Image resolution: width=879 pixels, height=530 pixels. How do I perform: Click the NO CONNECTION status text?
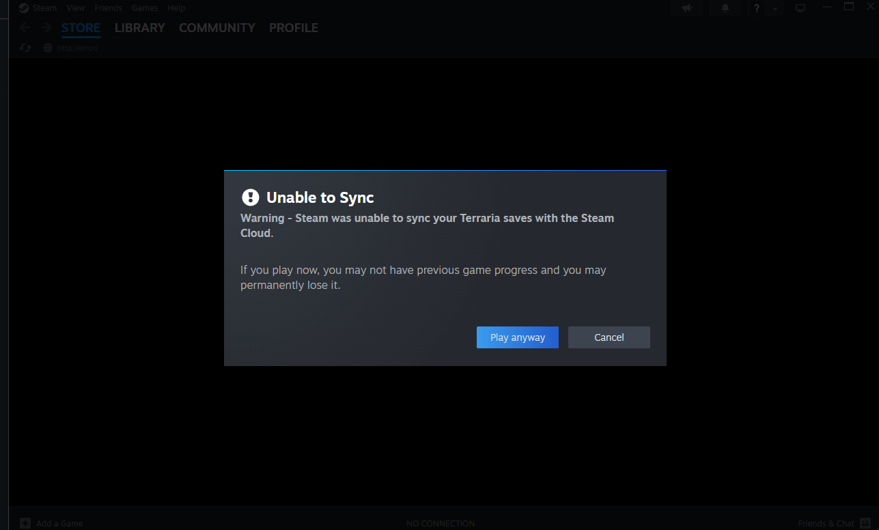tap(441, 524)
